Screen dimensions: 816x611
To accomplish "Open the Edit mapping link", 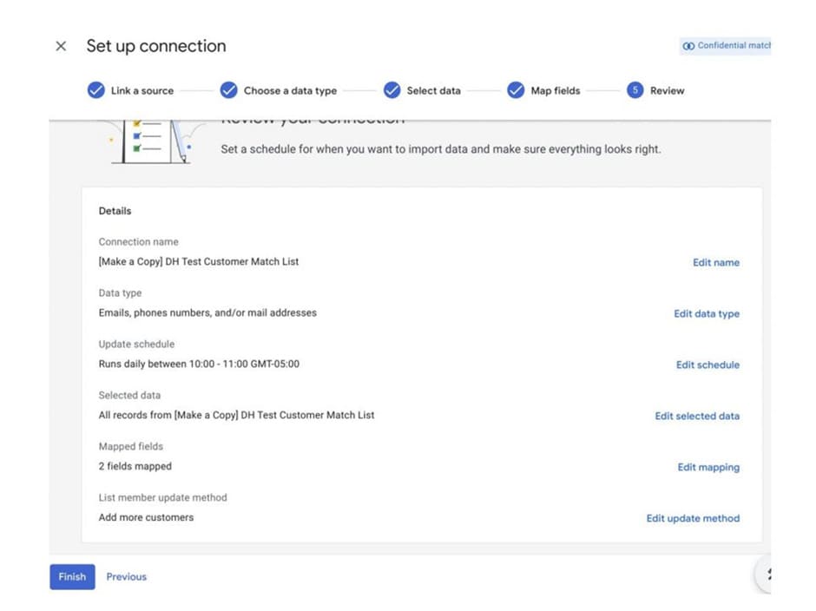I will tap(708, 467).
